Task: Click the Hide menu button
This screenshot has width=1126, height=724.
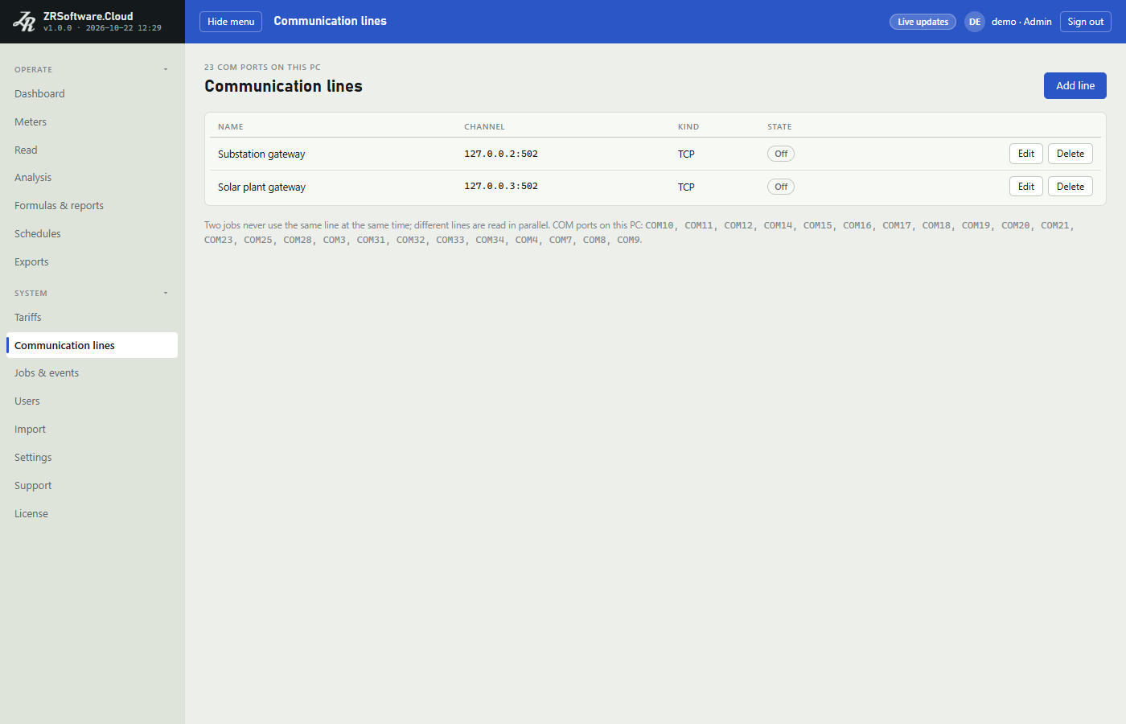Action: pyautogui.click(x=231, y=22)
